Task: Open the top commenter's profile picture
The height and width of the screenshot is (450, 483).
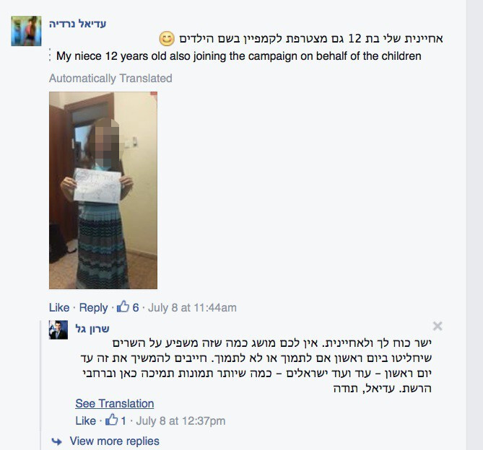Action: click(x=26, y=31)
